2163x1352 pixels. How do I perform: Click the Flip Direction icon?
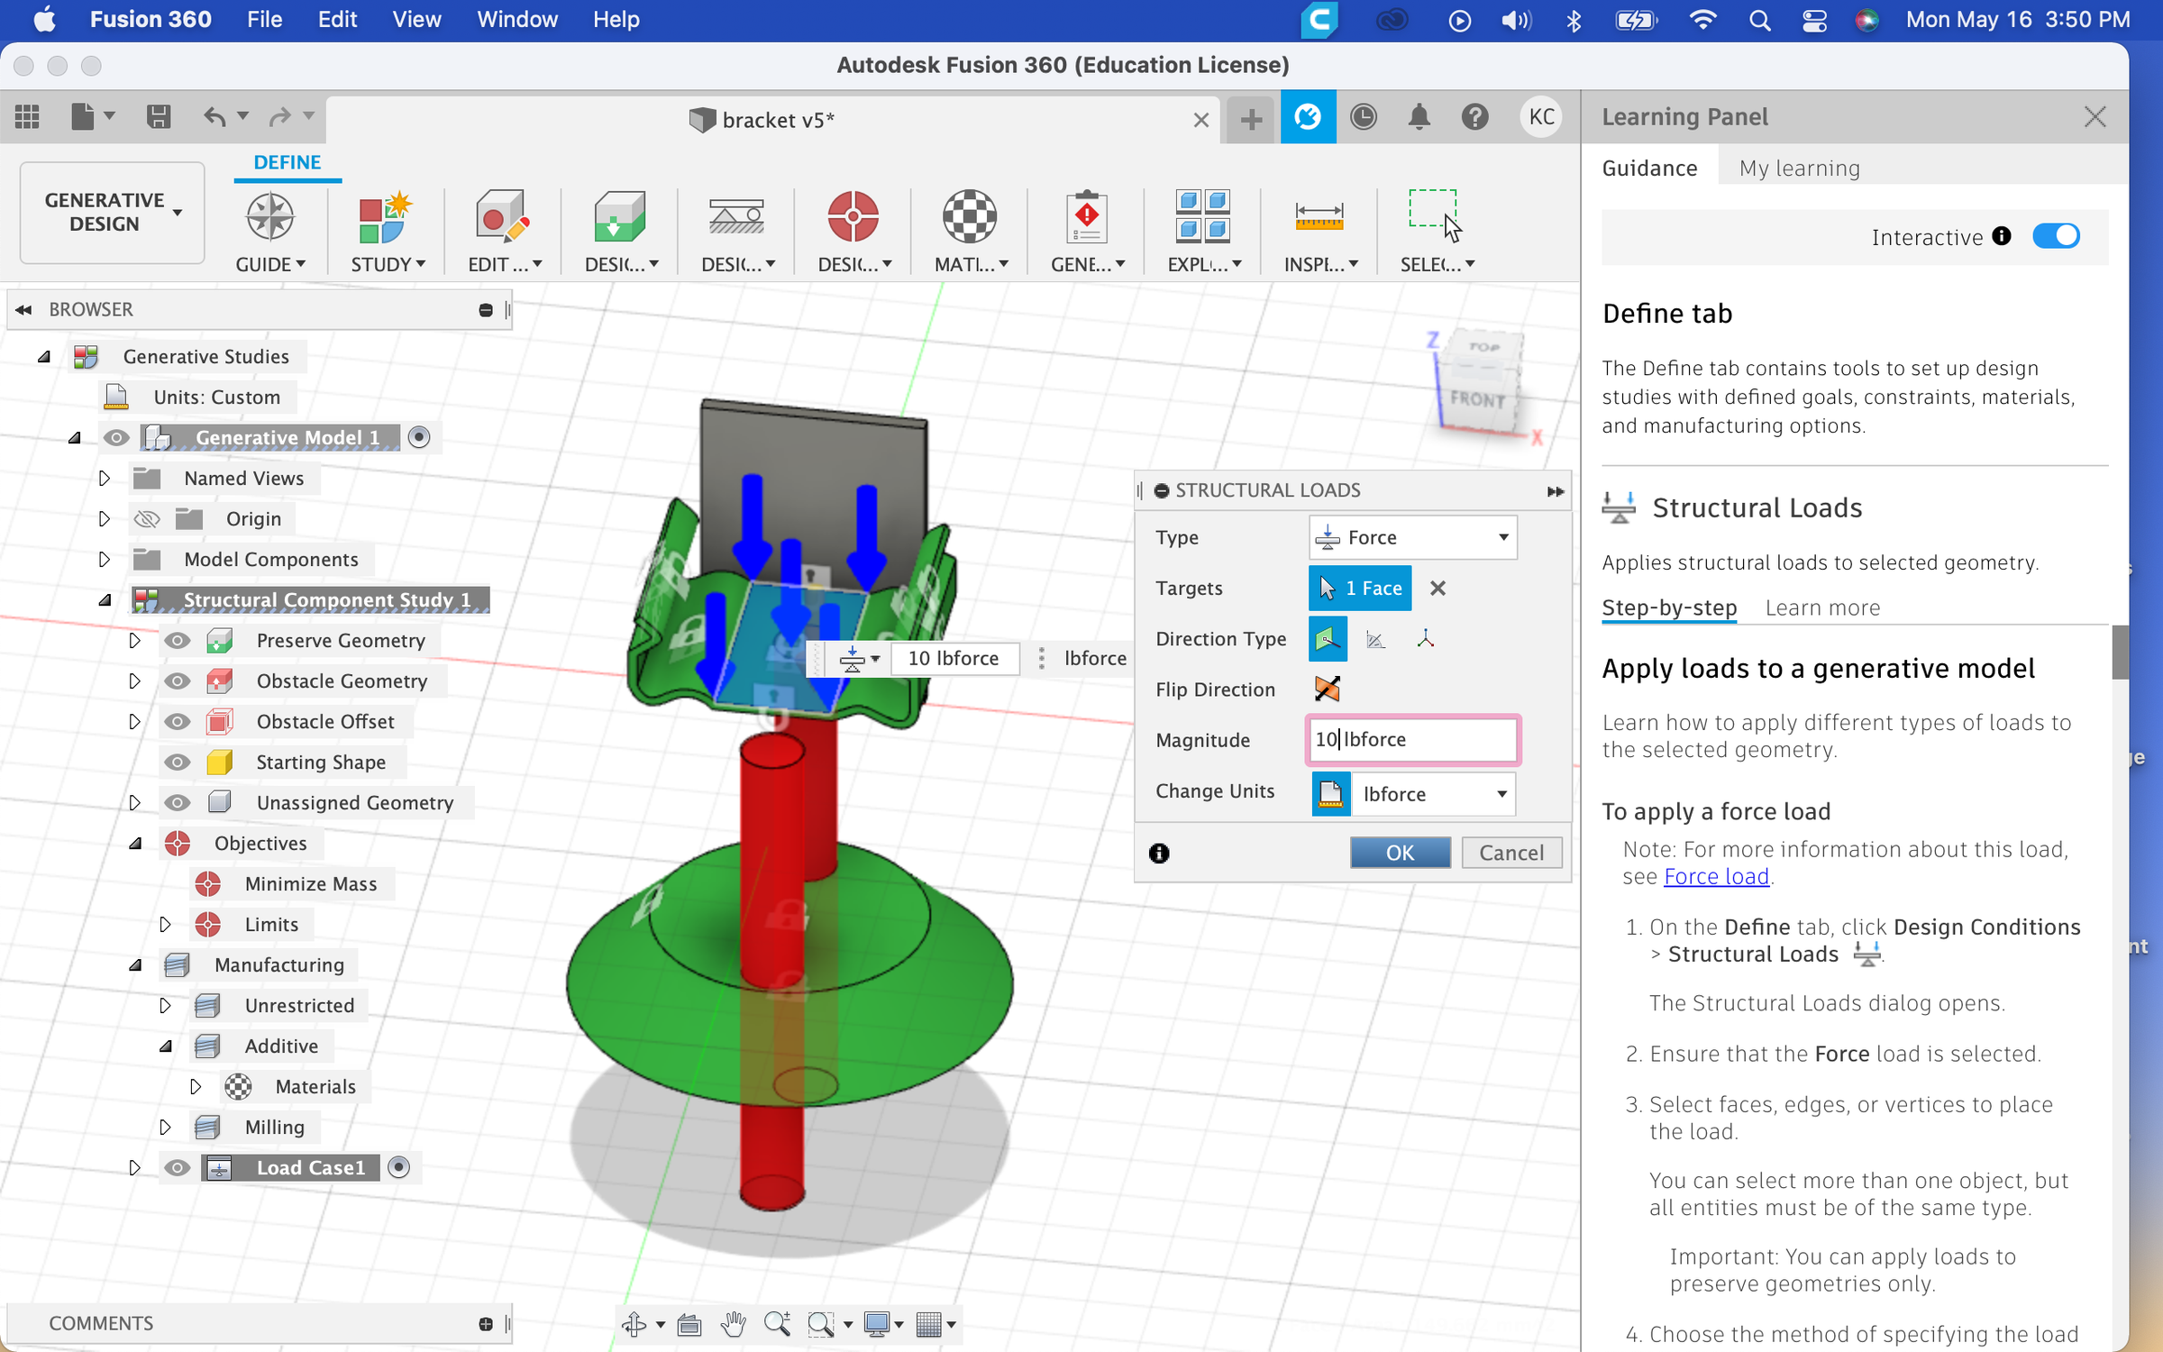click(x=1326, y=689)
